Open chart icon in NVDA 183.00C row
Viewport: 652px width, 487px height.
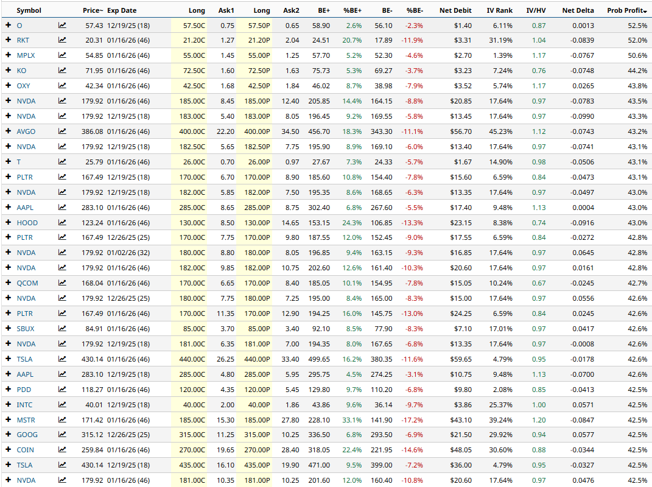tap(62, 116)
